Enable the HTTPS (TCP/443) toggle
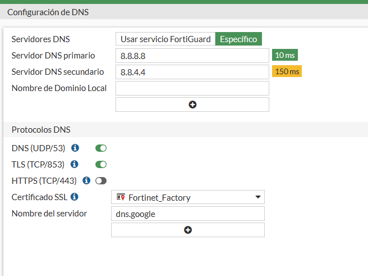This screenshot has height=276, width=368. tap(101, 181)
